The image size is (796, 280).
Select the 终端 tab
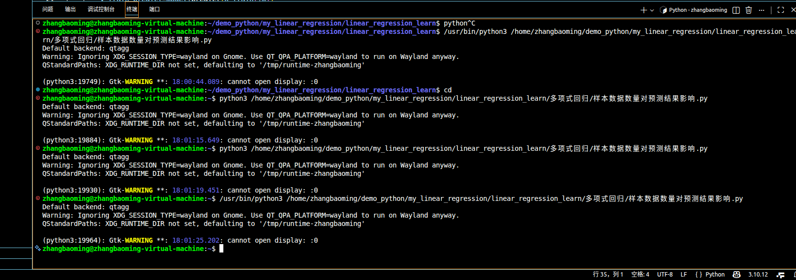(x=132, y=9)
